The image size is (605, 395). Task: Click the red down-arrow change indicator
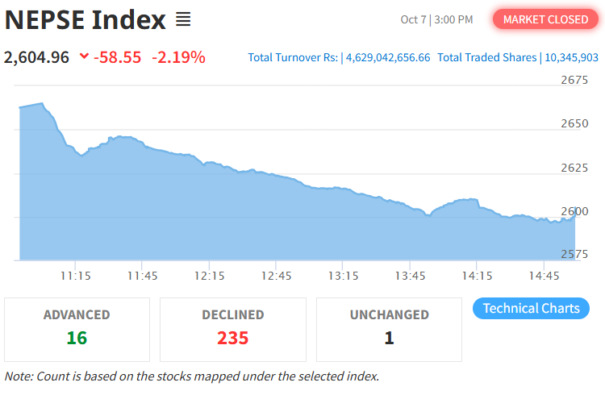(x=85, y=56)
